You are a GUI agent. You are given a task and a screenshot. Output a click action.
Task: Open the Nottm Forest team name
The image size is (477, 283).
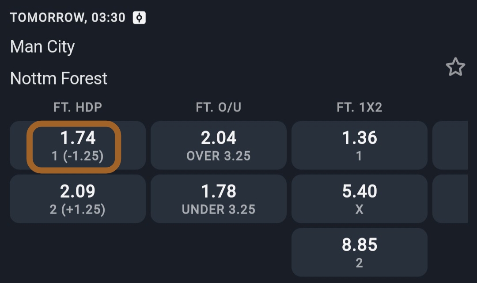(59, 78)
